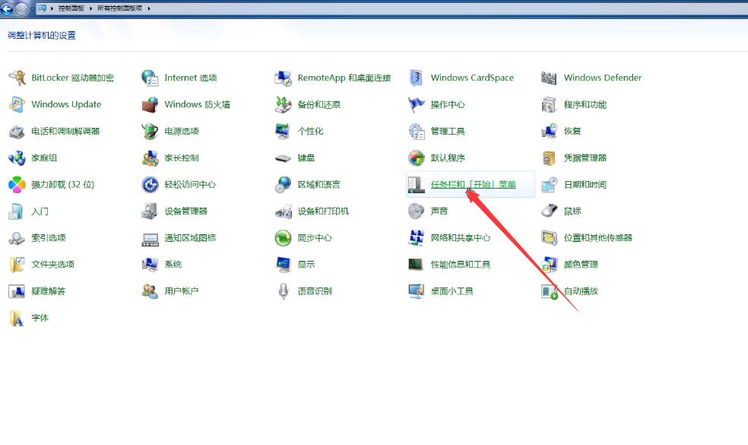Click the 所有控制面板项 breadcrumb segment
Image resolution: width=748 pixels, height=445 pixels.
click(x=120, y=8)
